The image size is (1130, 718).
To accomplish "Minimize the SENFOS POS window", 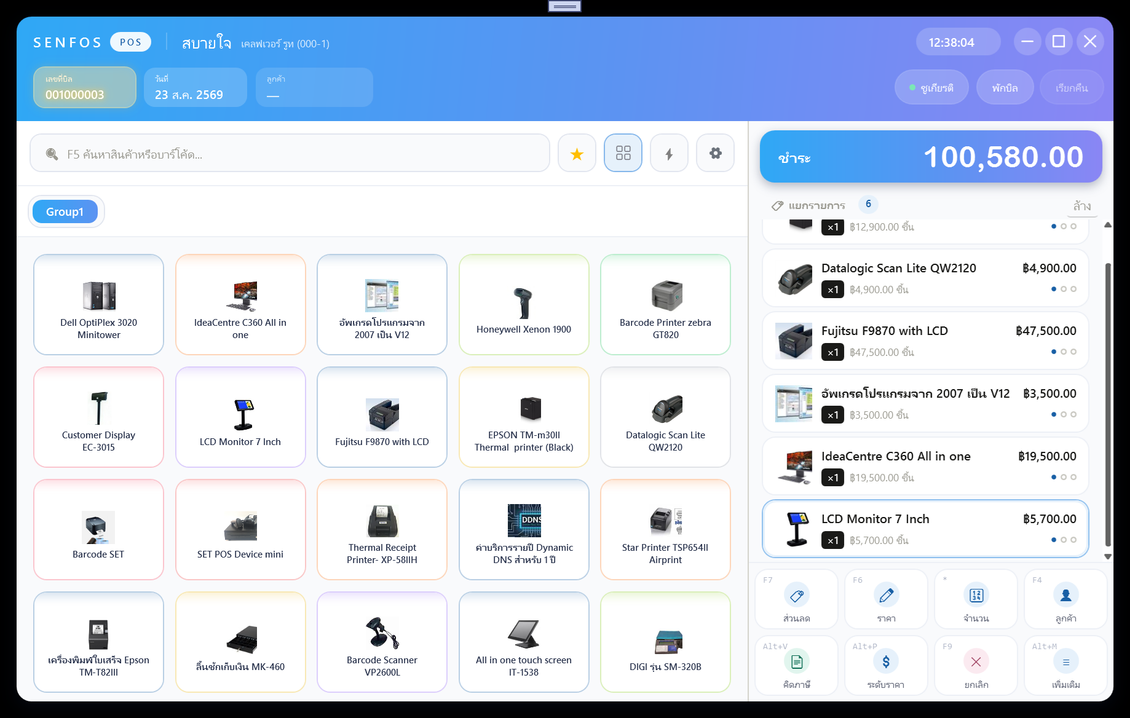I will (1027, 41).
